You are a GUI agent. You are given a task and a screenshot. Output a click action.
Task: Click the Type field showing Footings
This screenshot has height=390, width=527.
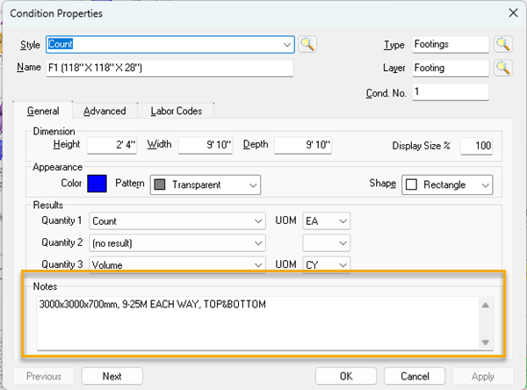(451, 45)
